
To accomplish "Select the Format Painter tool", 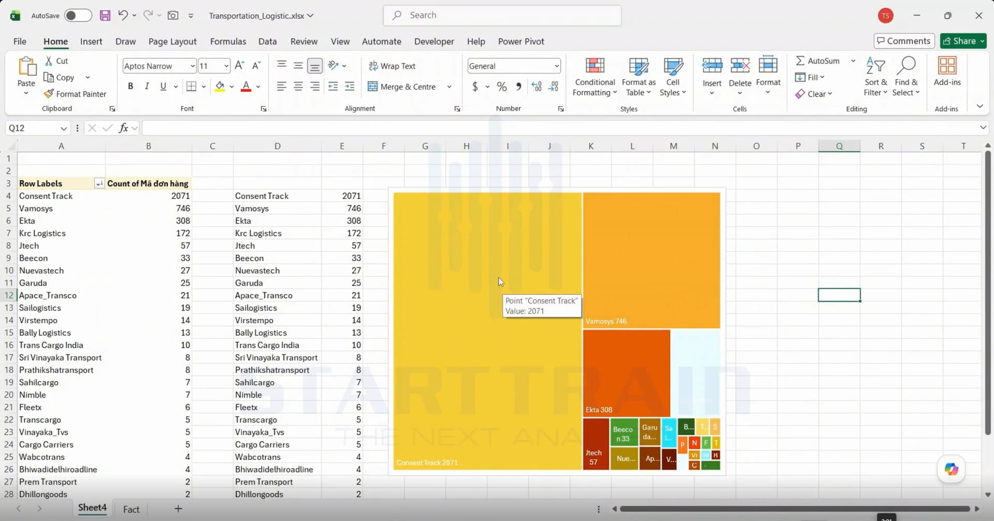I will coord(75,94).
